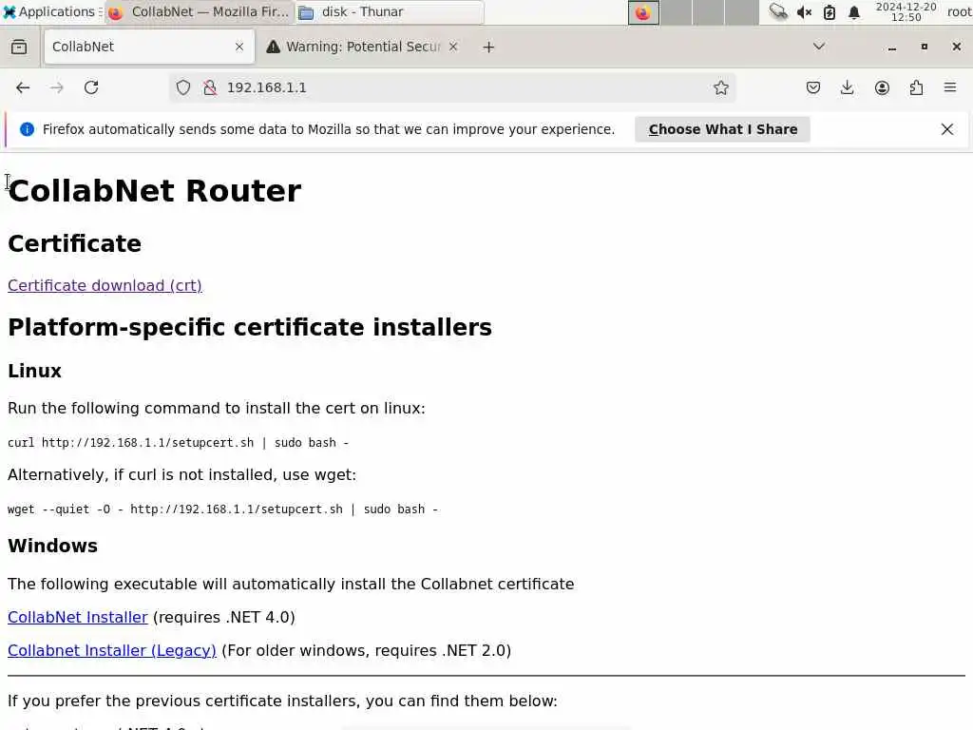Open the Save to Pocket button
This screenshot has height=730, width=973.
coord(813,87)
